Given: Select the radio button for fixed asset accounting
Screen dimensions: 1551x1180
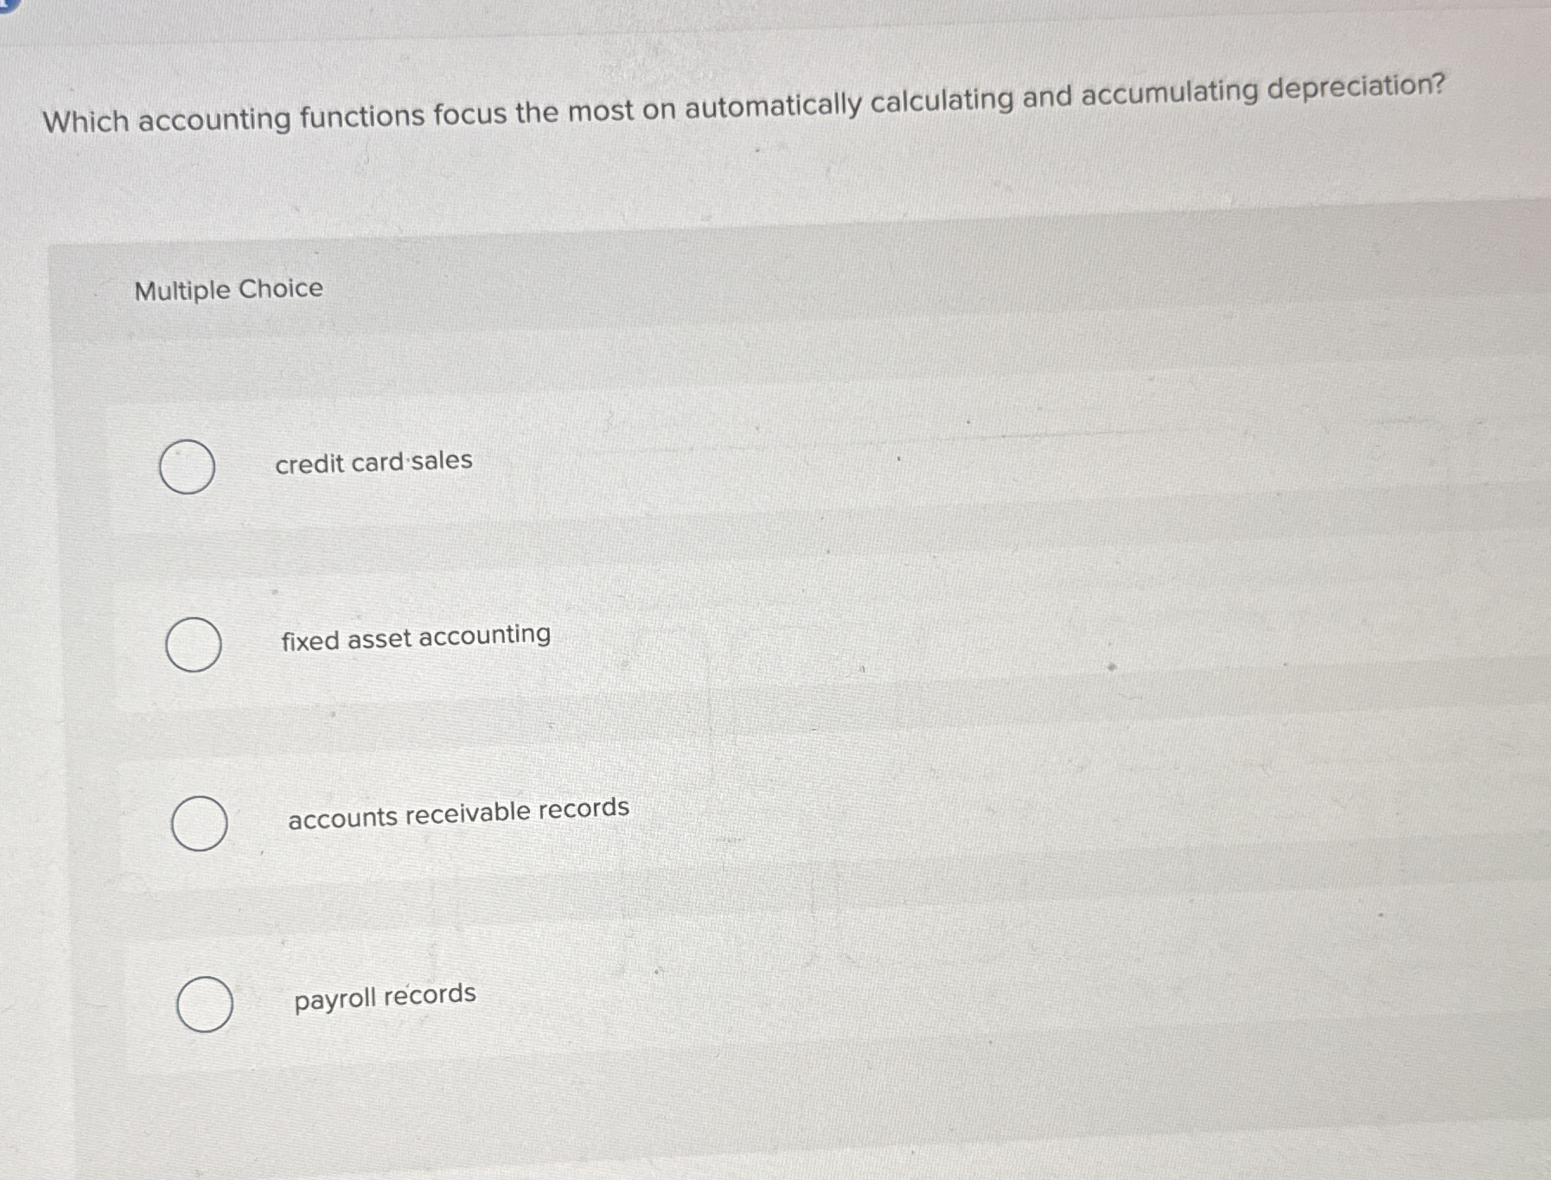Looking at the screenshot, I should coord(194,643).
